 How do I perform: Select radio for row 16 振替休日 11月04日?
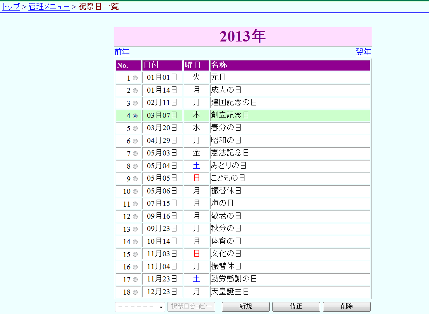point(135,267)
